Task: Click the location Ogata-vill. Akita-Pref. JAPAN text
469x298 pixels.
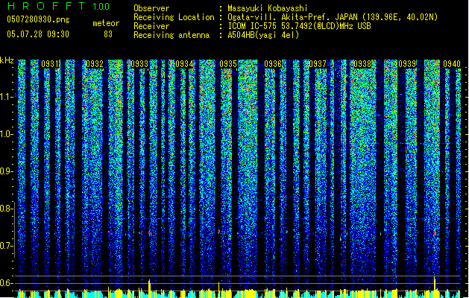Action: coord(333,17)
